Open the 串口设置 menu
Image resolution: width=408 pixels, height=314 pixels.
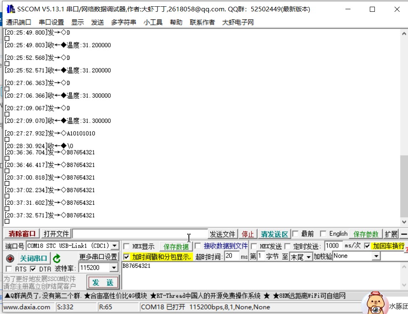tap(51, 22)
